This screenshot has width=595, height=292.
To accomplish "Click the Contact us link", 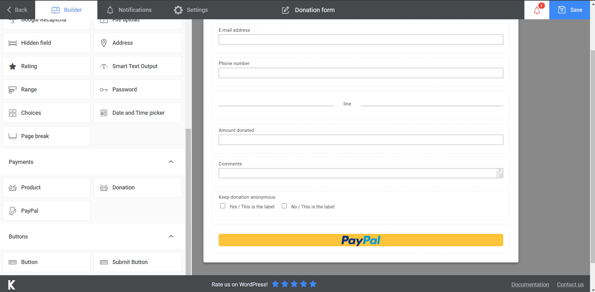I will pos(570,284).
